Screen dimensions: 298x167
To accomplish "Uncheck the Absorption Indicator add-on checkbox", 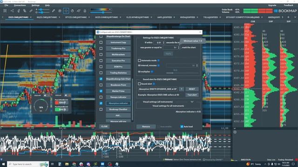I will click(x=101, y=103).
